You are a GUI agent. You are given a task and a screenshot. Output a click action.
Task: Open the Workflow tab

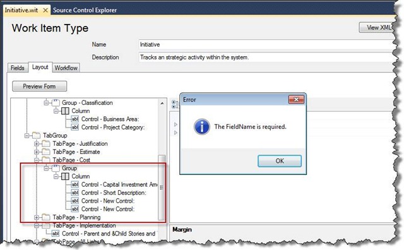(66, 68)
